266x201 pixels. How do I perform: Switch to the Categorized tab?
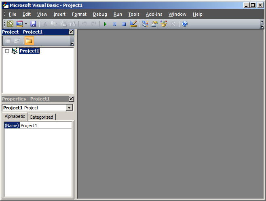coord(41,117)
